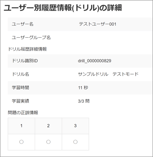Viewport: 153px width, 157px height.
Task: Click the ドリル名 label
Action: 21,74
